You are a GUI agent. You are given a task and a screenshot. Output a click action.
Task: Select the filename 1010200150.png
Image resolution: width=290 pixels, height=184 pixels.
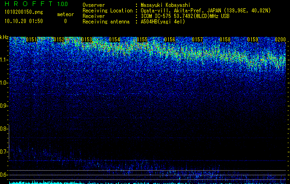coord(24,12)
